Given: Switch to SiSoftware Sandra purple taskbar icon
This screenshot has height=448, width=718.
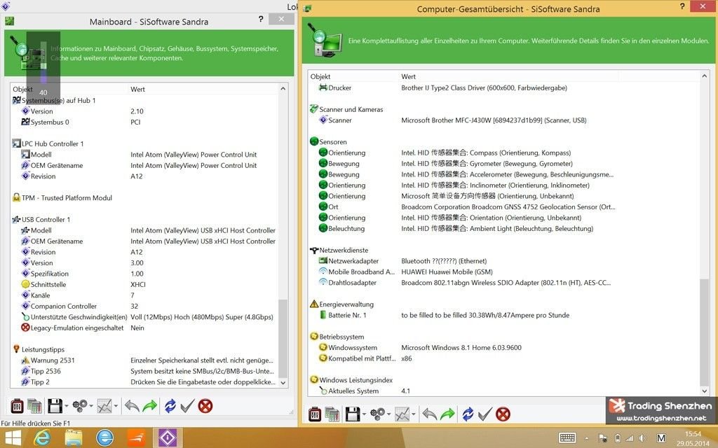Looking at the screenshot, I should [x=167, y=438].
